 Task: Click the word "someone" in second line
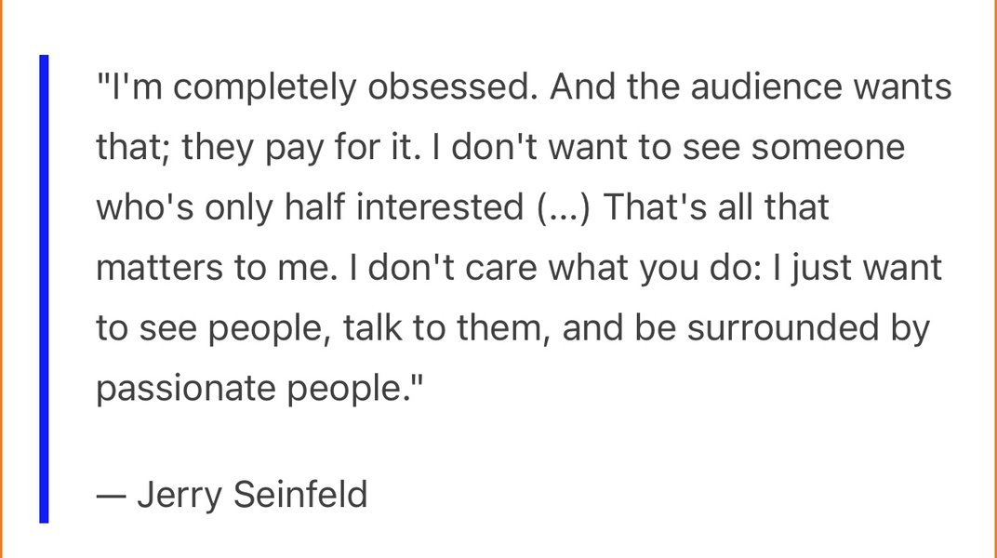point(828,149)
